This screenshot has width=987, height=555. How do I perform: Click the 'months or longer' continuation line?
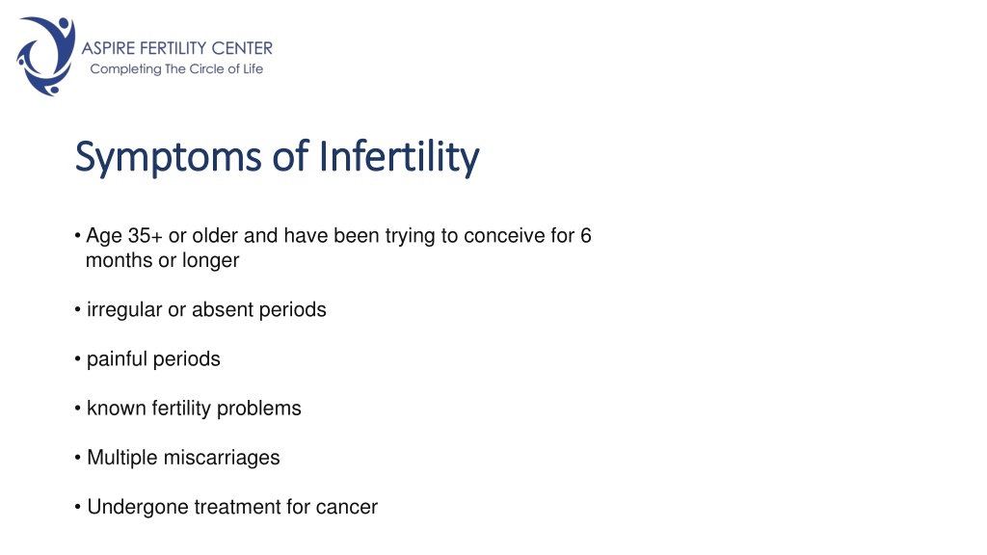tap(162, 260)
